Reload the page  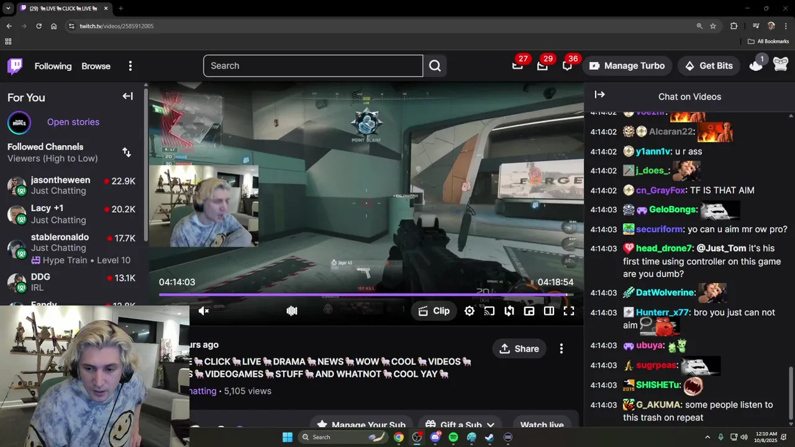39,26
